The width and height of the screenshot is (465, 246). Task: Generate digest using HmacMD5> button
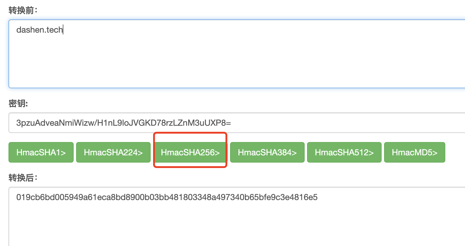pos(414,152)
